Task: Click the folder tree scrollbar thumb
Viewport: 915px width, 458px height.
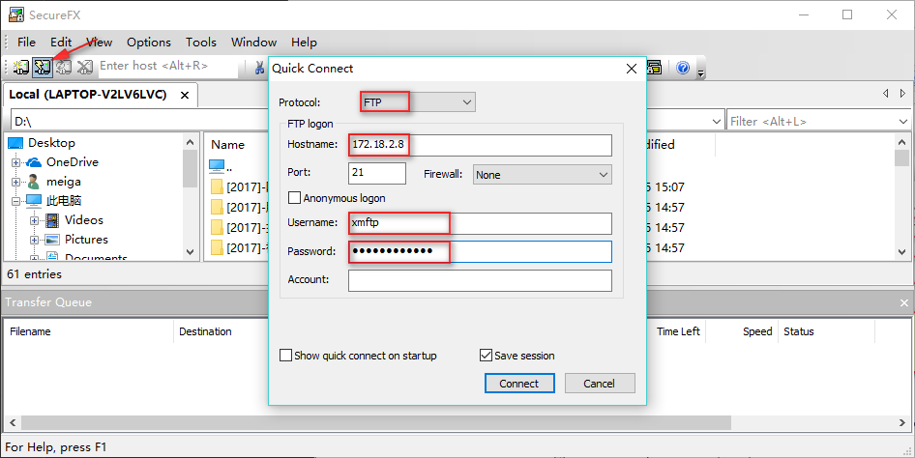Action: (190, 169)
